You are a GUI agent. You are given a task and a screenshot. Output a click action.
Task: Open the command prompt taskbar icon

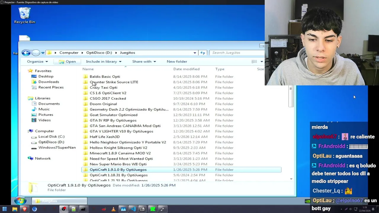(x=83, y=209)
